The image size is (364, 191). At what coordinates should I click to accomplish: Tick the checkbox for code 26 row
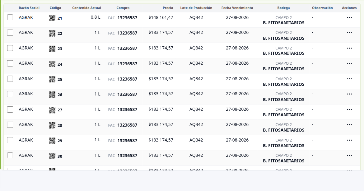tap(10, 94)
